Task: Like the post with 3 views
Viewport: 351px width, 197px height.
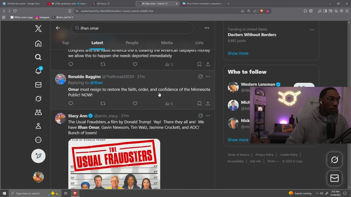Action: pyautogui.click(x=135, y=64)
